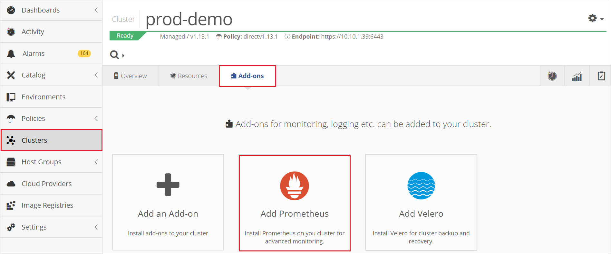Click the Prometheus flame logo

[294, 186]
